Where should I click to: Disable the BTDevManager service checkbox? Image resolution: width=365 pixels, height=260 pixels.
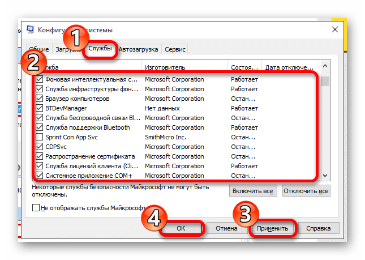40,108
